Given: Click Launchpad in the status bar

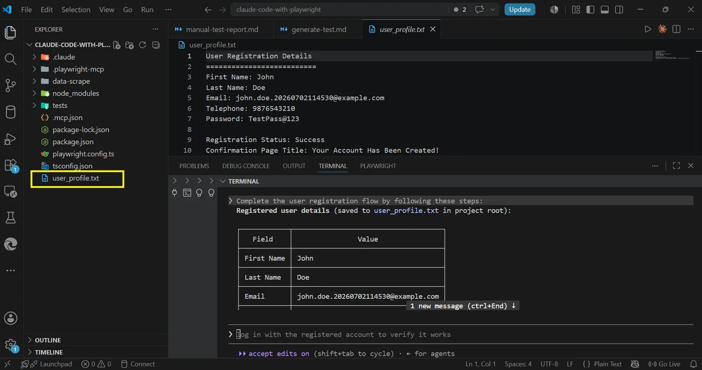Looking at the screenshot, I should [x=47, y=364].
